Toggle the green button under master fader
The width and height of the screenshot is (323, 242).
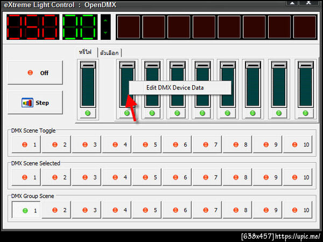(x=88, y=113)
